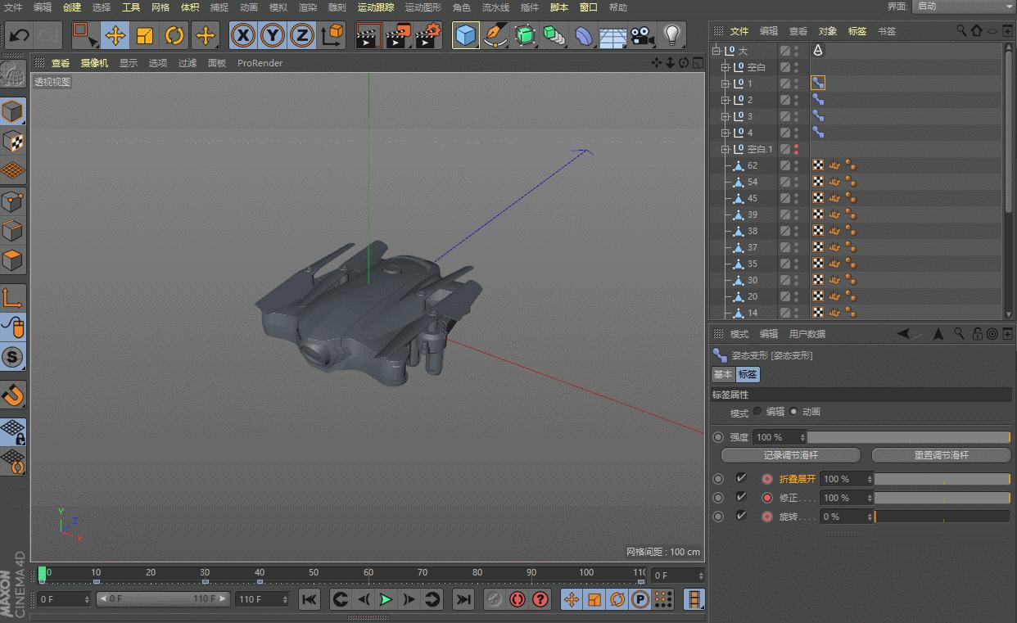Image resolution: width=1017 pixels, height=623 pixels.
Task: Click the 记录调节滑杆 button
Action: point(789,455)
